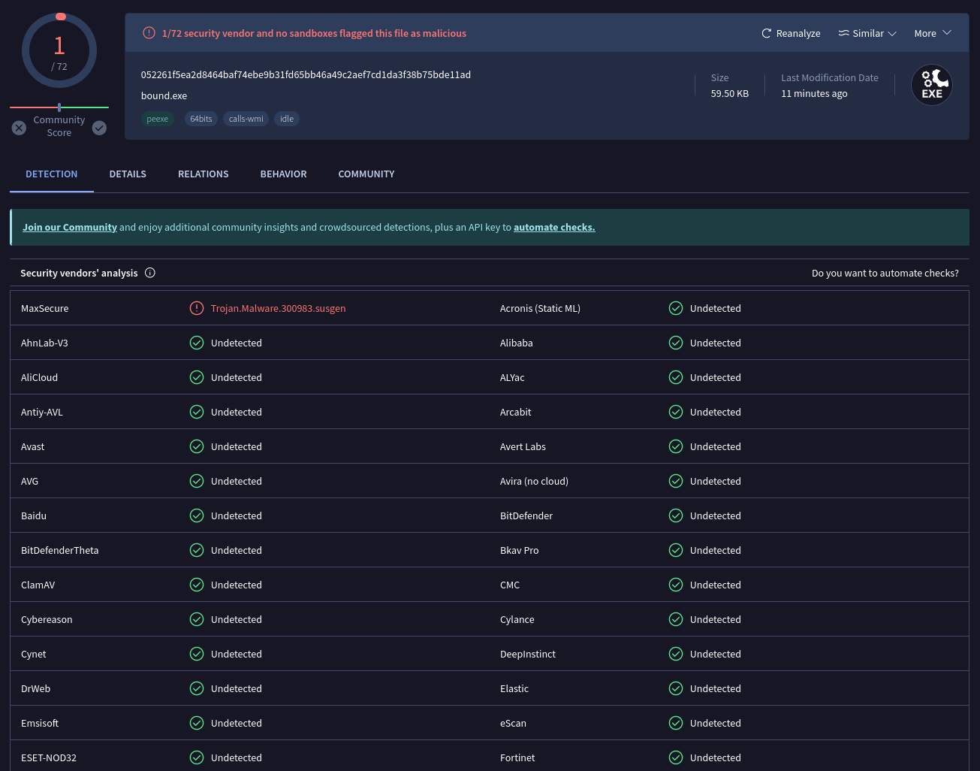Click the green check icon for Elastic
Screen dimensions: 980x771
(676, 688)
